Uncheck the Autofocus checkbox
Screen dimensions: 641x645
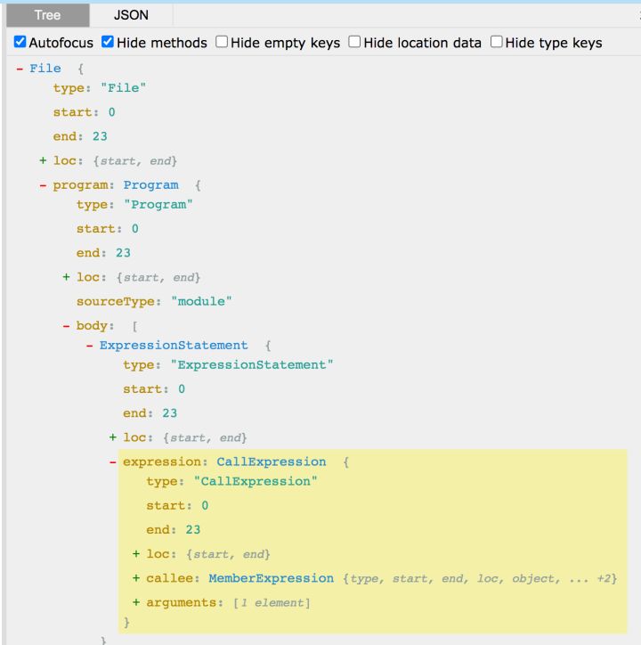20,42
